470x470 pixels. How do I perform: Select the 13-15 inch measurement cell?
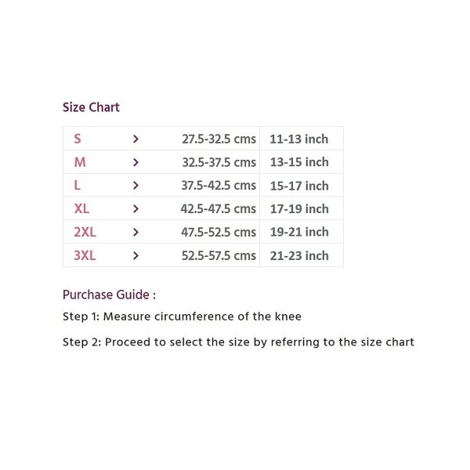[298, 162]
